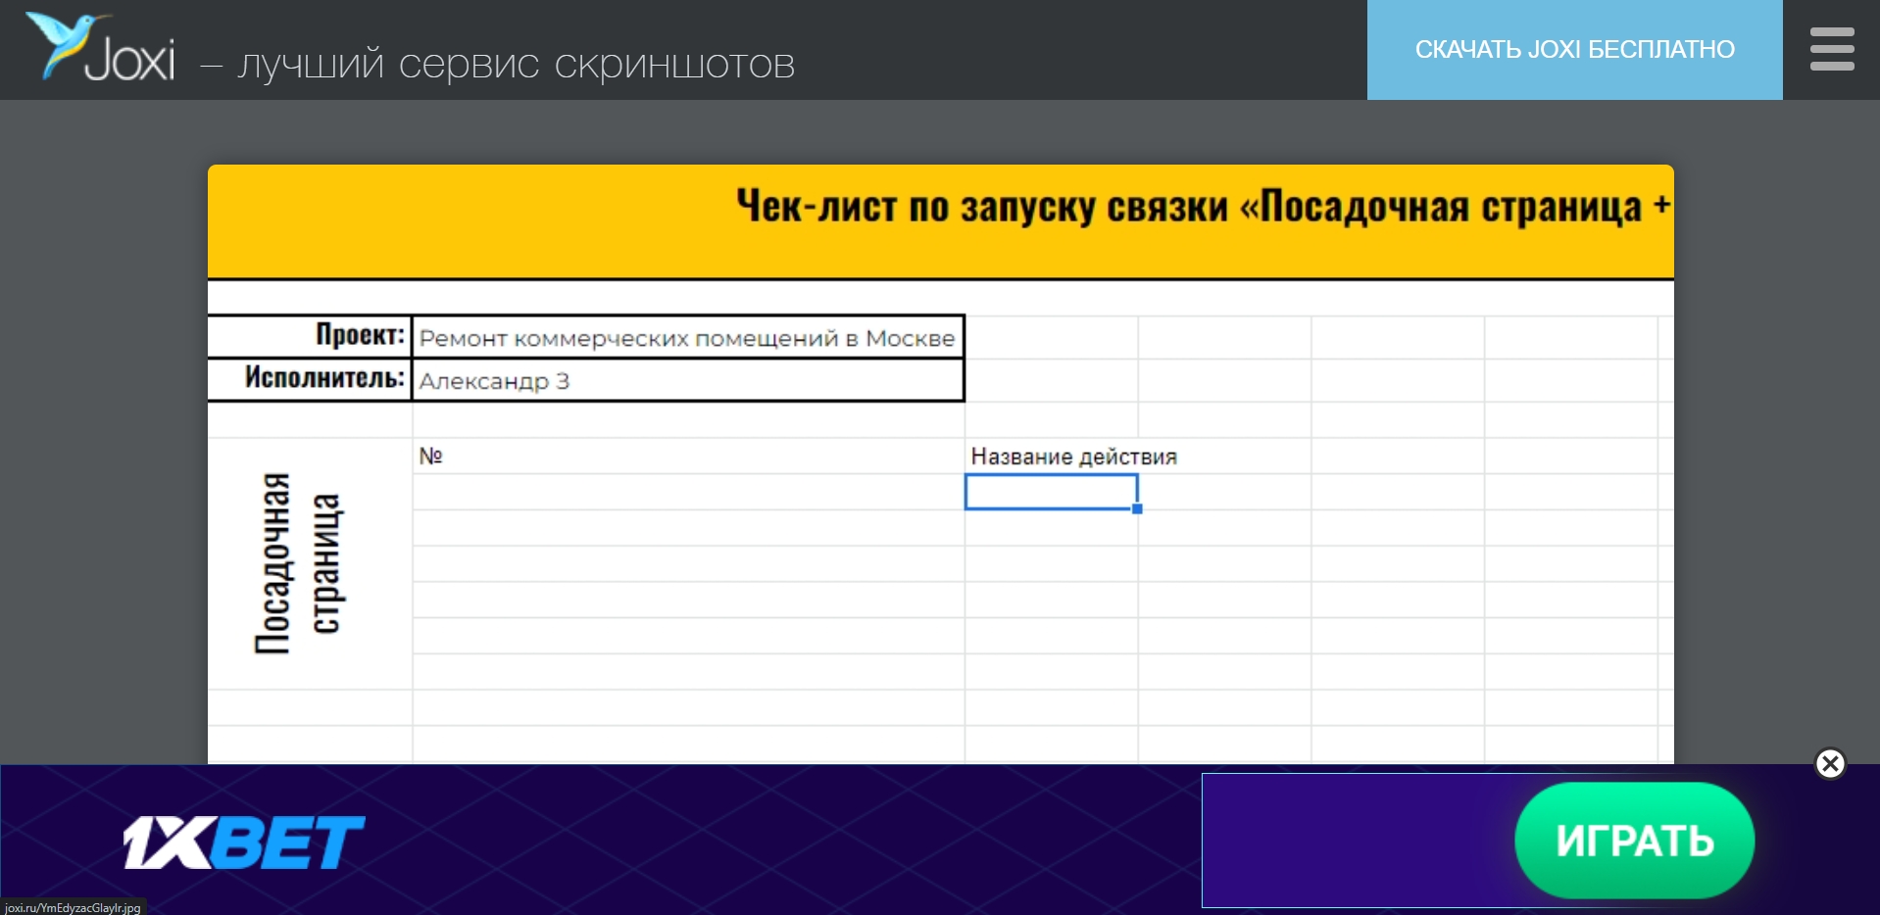Close the 1XBET ad banner
The width and height of the screenshot is (1880, 915).
pos(1829,763)
